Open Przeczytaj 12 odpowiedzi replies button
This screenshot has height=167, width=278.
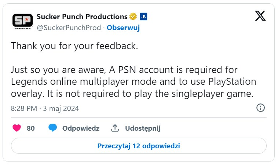[x=139, y=146]
